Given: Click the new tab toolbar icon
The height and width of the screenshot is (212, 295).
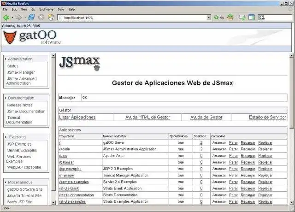Looking at the screenshot, I should [242, 18].
